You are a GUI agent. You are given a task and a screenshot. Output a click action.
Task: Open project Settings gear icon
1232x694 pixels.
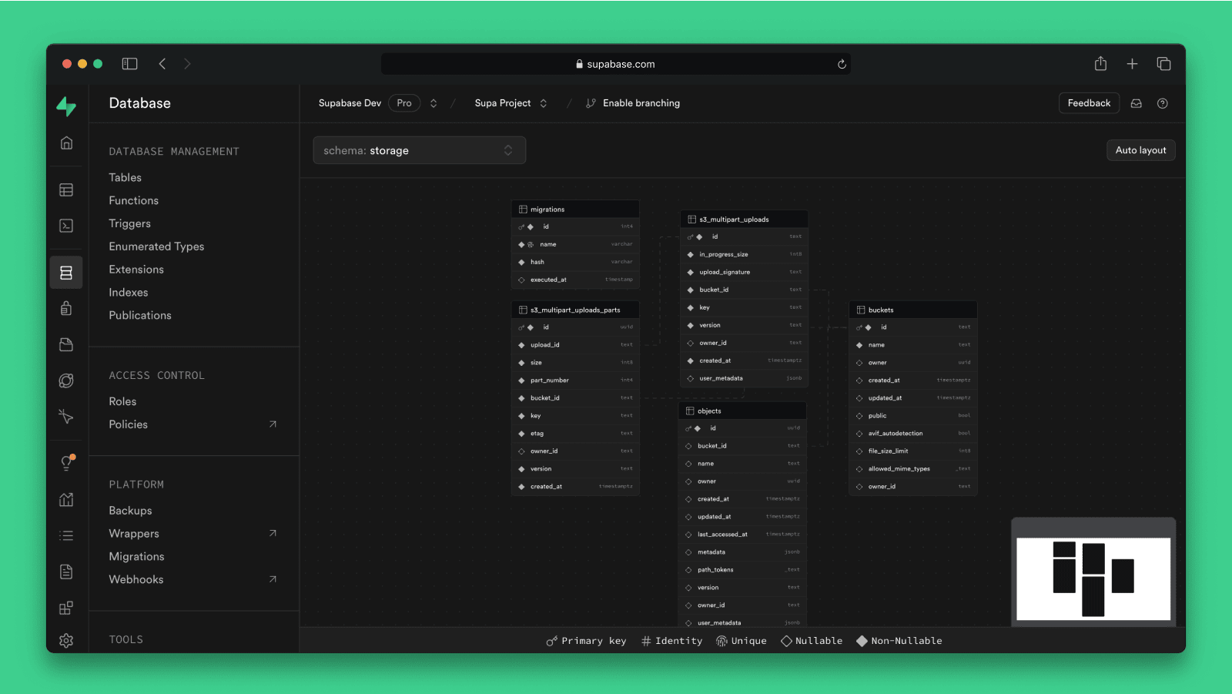(x=66, y=640)
